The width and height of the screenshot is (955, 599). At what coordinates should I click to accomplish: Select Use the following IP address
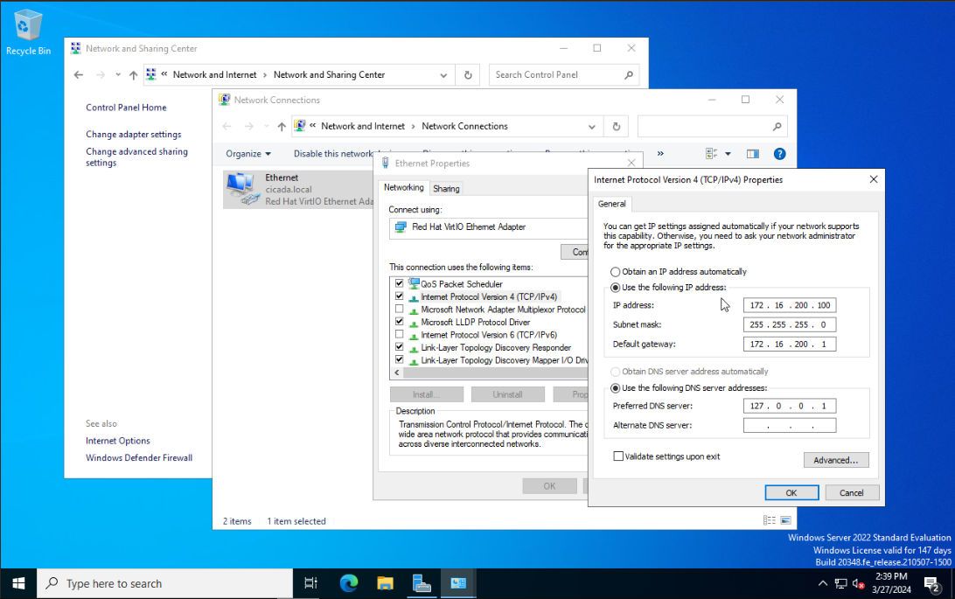615,288
